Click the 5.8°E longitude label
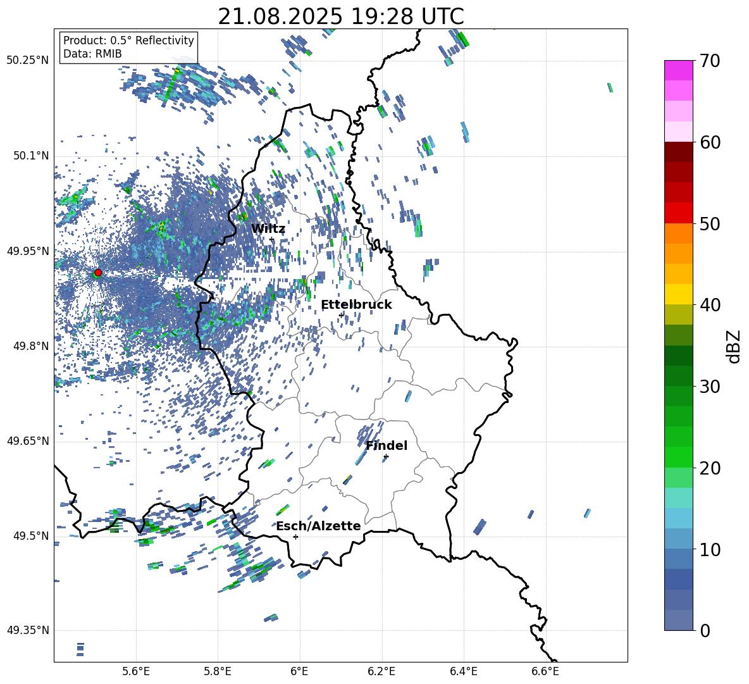The height and width of the screenshot is (684, 749). coord(218,671)
